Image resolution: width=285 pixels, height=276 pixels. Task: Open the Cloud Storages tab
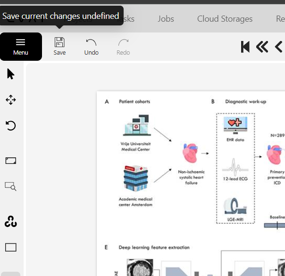tap(225, 19)
